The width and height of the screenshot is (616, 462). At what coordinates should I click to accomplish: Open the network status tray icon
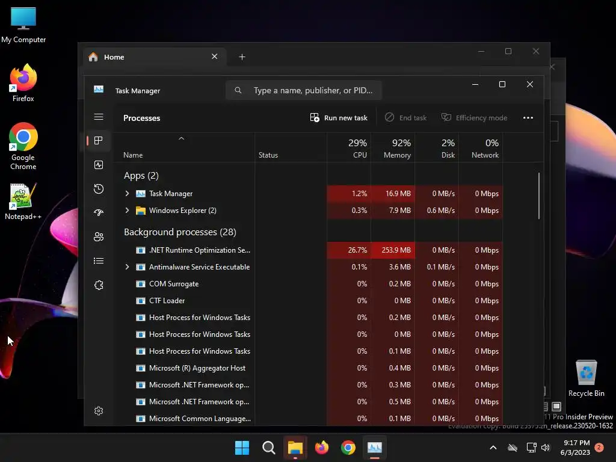(x=532, y=448)
